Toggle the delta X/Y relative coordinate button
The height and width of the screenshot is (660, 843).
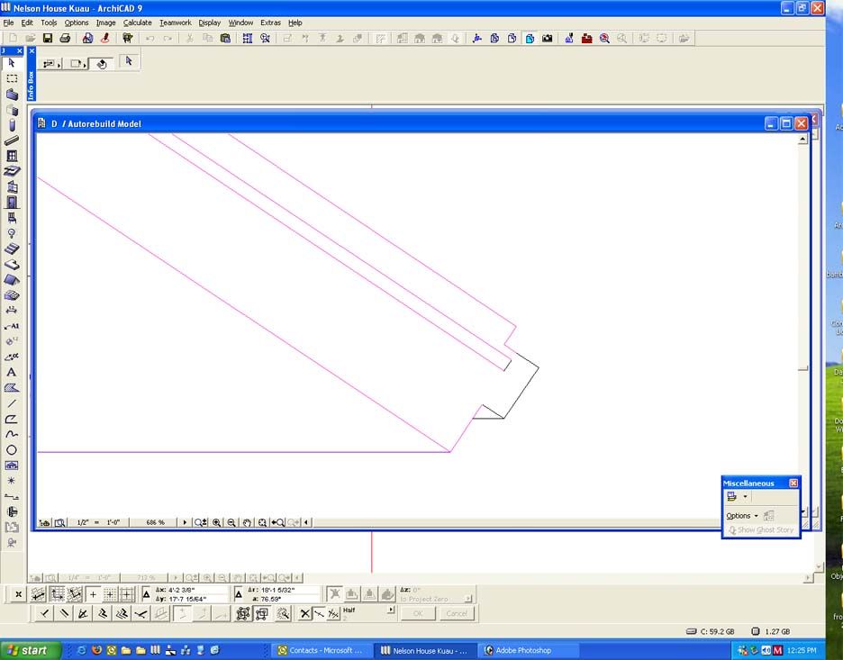coord(148,594)
